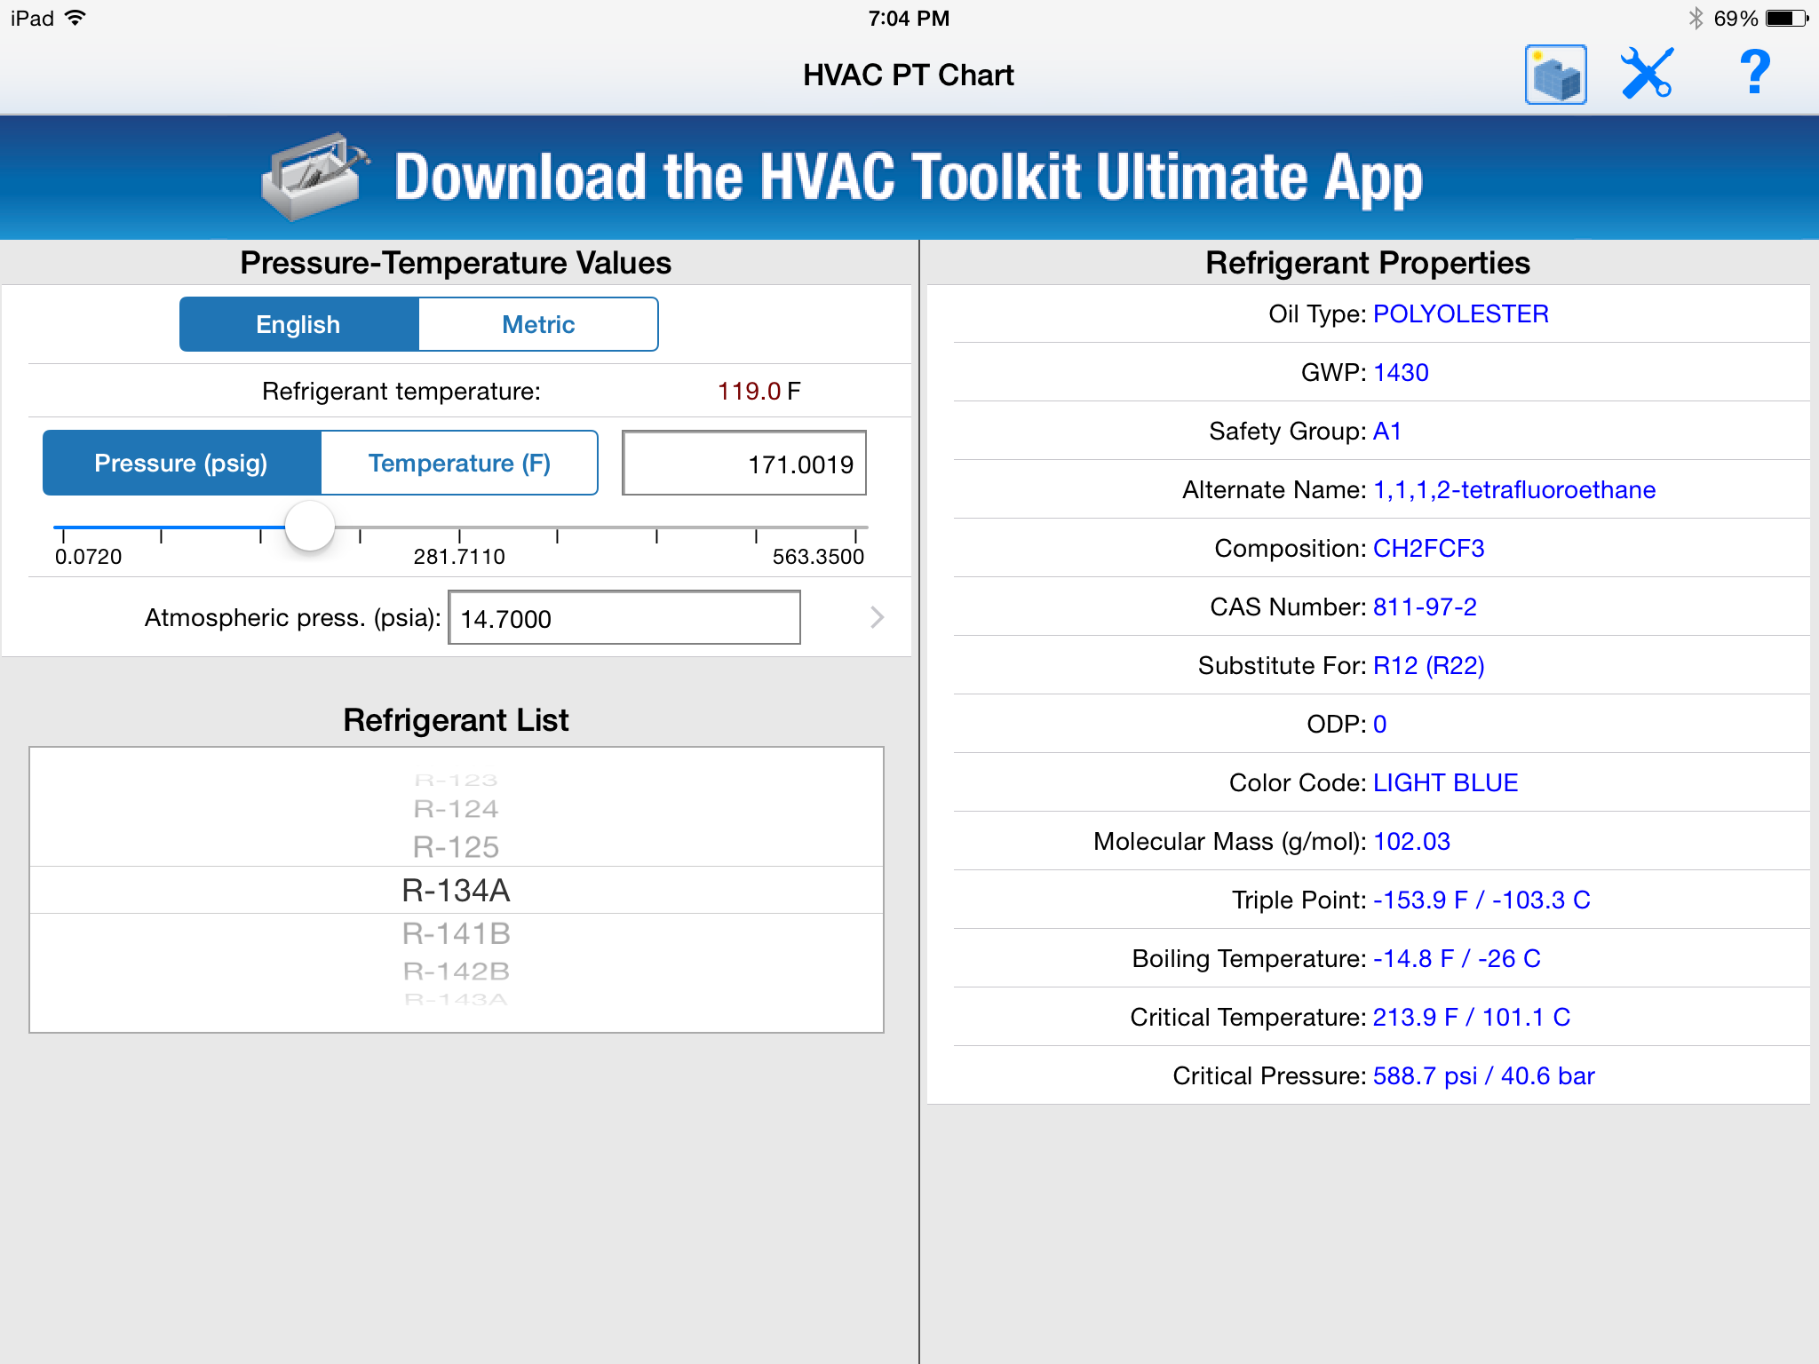Tap the Bluetooth status icon
The image size is (1819, 1364).
point(1696,18)
